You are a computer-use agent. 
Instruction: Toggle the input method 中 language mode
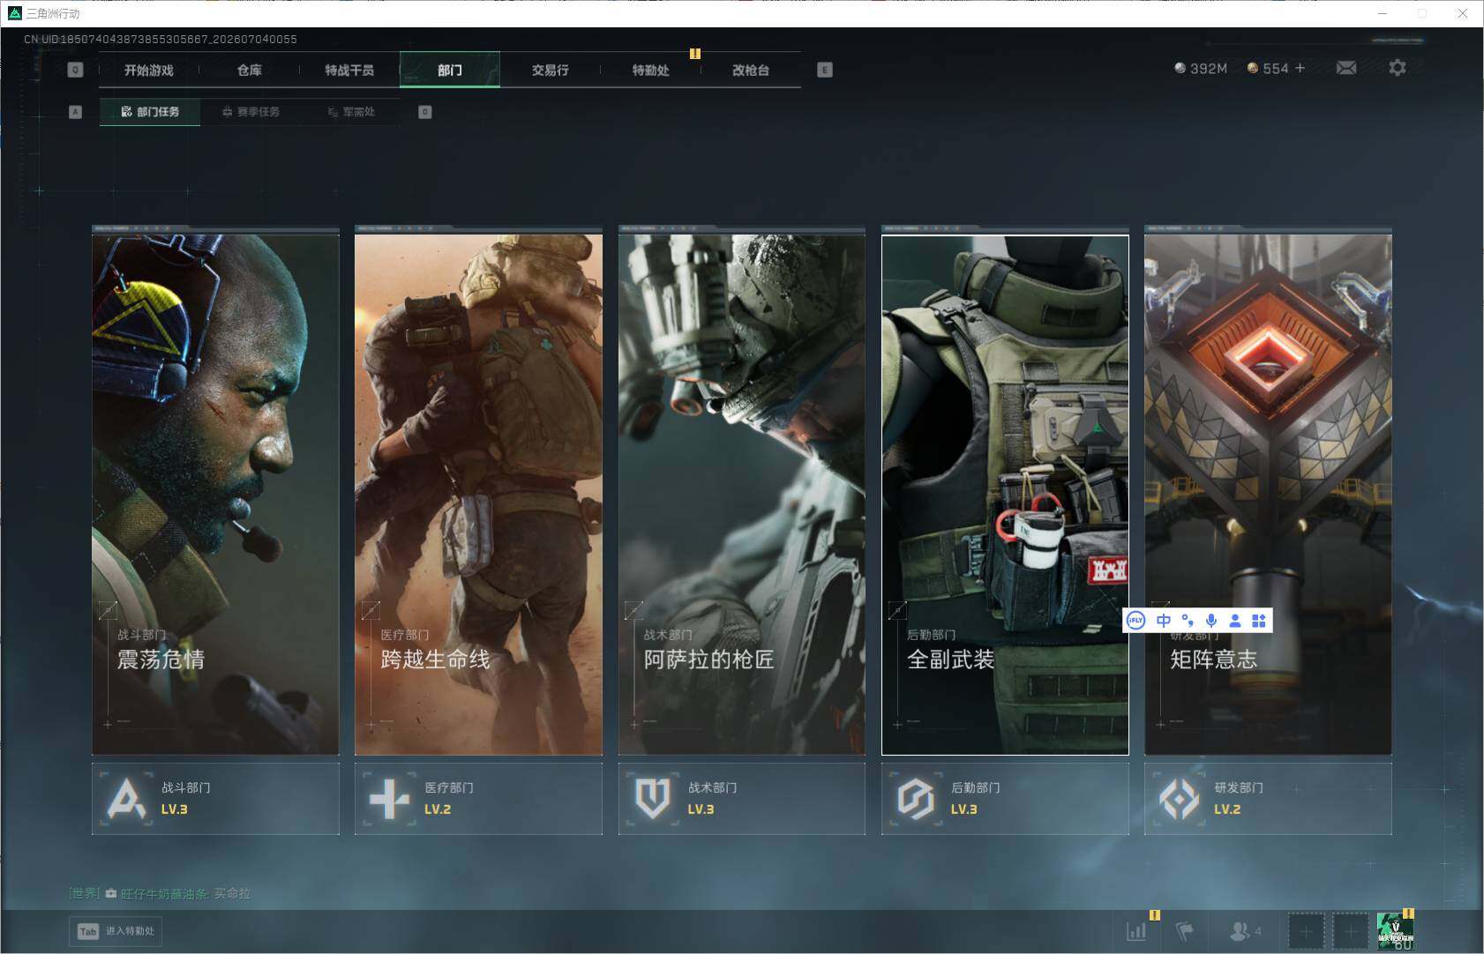pos(1164,621)
